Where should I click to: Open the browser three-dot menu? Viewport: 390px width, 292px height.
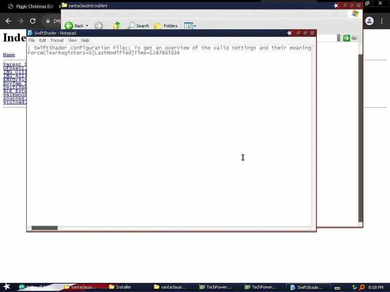pyautogui.click(x=382, y=21)
